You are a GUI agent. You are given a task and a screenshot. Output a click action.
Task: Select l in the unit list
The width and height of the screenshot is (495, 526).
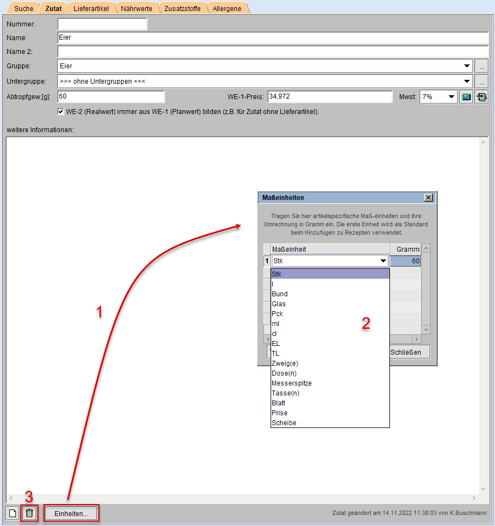[x=330, y=284]
